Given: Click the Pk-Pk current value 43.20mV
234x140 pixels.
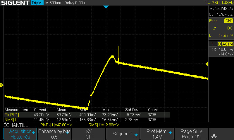Looking at the screenshot, I should tap(41, 115).
